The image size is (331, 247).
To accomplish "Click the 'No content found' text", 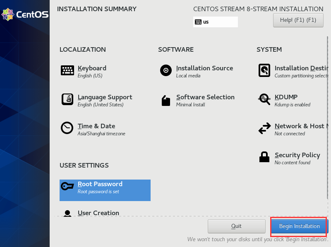I will click(x=293, y=163).
